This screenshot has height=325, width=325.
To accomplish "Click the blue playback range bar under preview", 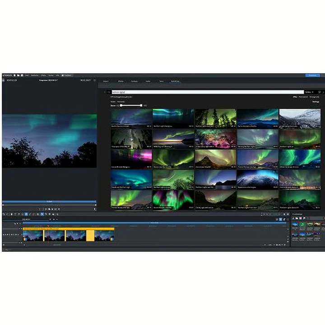I will pyautogui.click(x=49, y=201).
